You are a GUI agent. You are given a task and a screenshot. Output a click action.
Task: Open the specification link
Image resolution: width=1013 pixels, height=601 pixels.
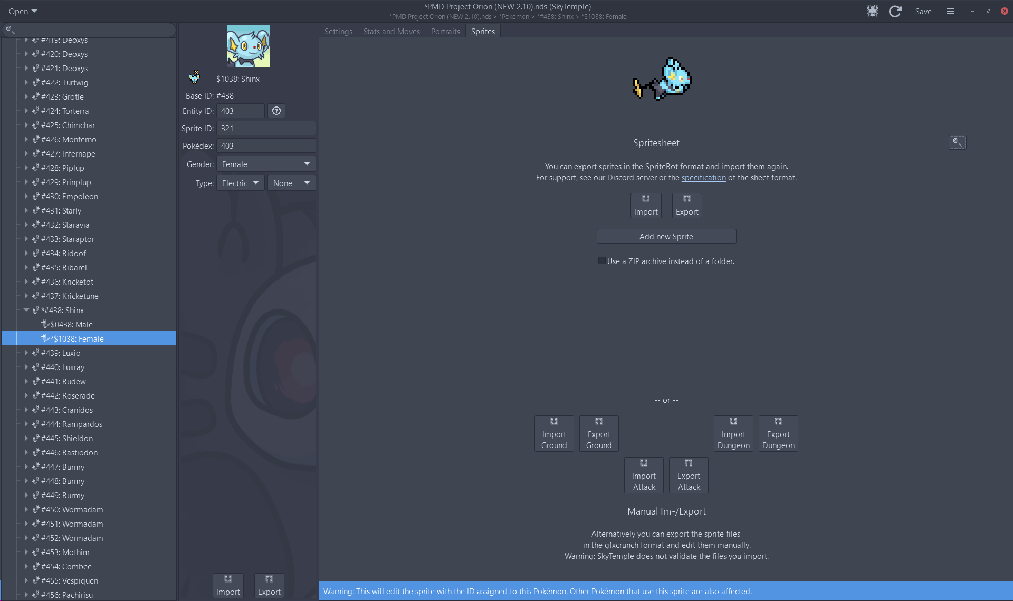click(x=703, y=178)
